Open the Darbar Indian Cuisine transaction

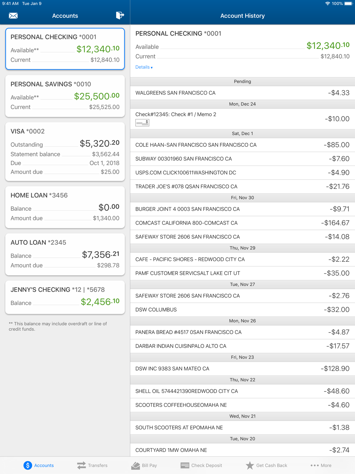point(242,346)
